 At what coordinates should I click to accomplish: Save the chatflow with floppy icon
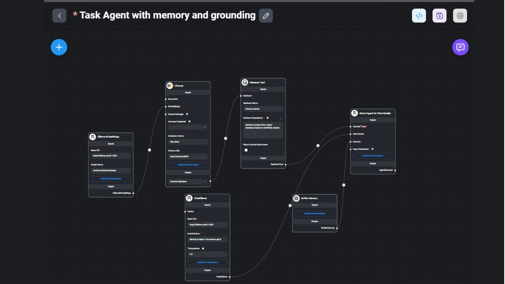pos(440,16)
